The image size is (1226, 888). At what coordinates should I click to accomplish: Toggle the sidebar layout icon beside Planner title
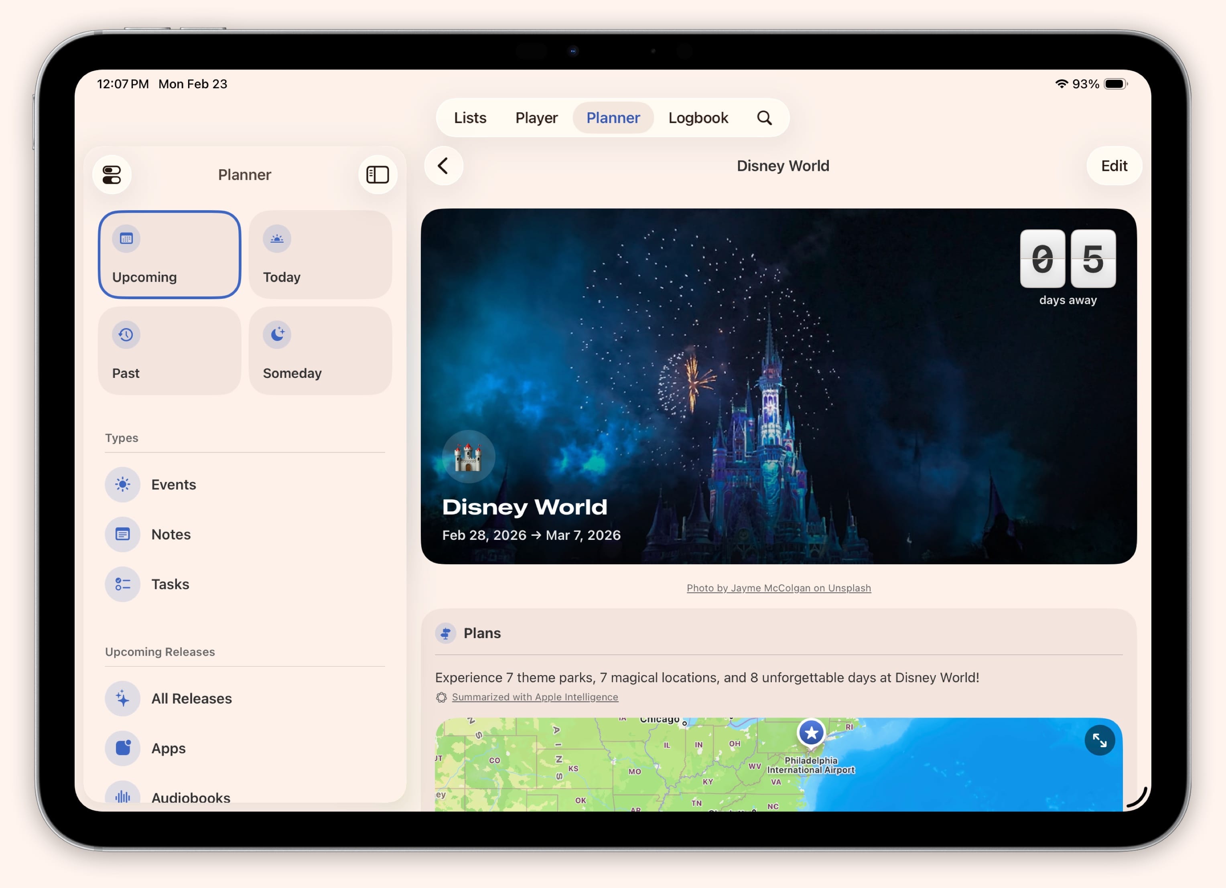coord(377,174)
